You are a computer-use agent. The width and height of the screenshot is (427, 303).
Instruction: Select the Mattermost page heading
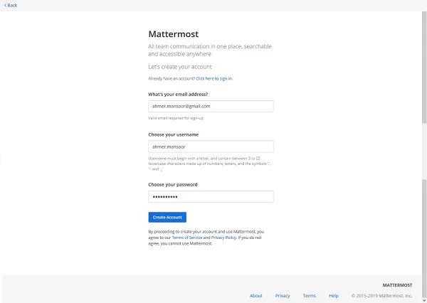click(174, 34)
